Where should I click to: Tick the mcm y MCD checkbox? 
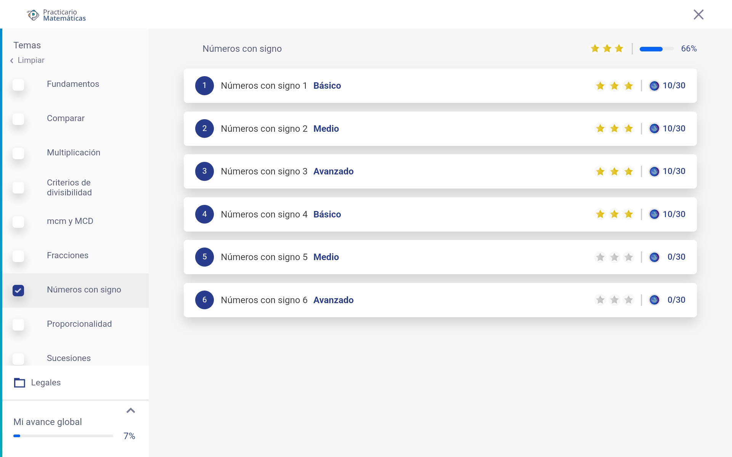coord(18,222)
